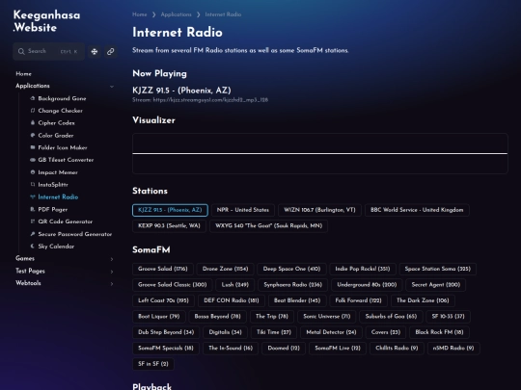The height and width of the screenshot is (390, 521).
Task: Expand the Games section chevron
Action: 112,259
